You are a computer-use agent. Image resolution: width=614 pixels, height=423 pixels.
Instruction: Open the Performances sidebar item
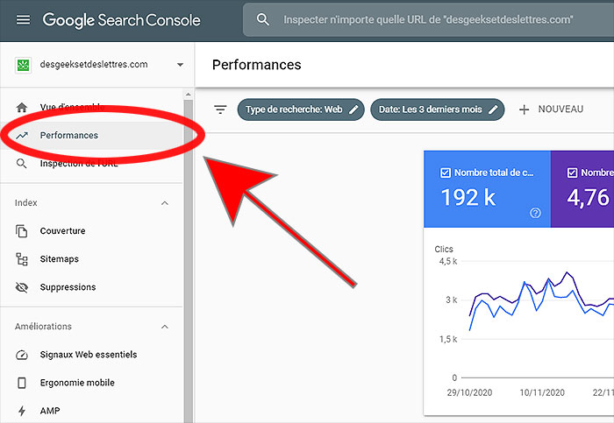point(91,135)
